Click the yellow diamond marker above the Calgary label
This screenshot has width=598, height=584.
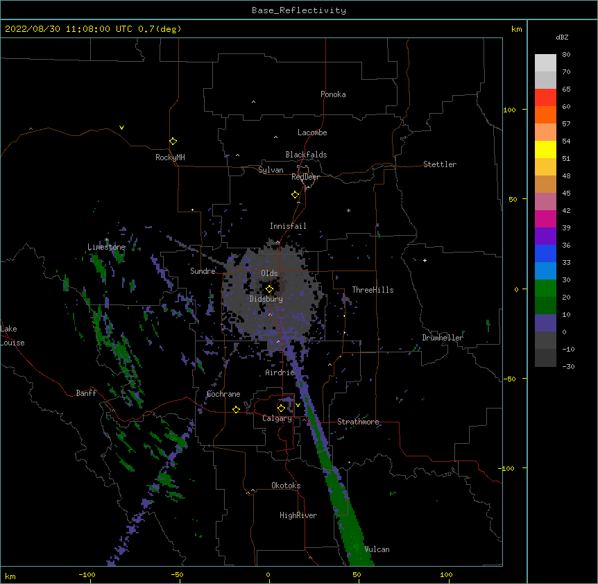tap(281, 409)
